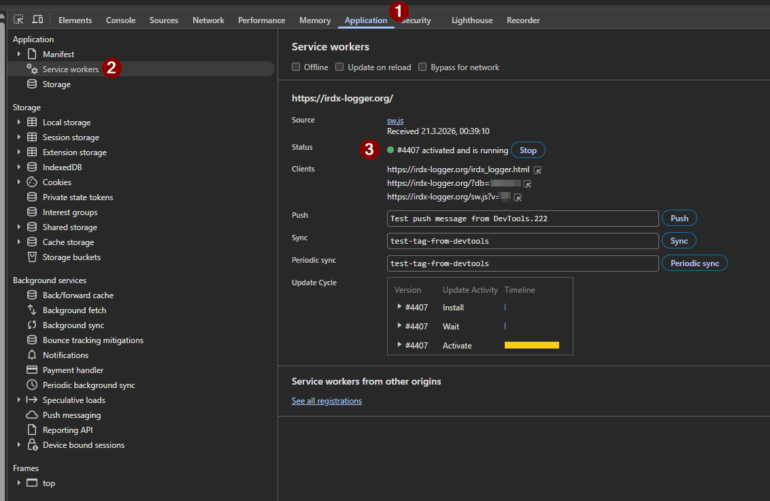770x501 pixels.
Task: Select the Notifications bell icon
Action: click(31, 355)
